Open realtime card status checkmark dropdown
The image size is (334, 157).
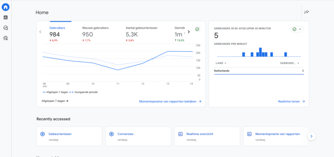(297, 29)
